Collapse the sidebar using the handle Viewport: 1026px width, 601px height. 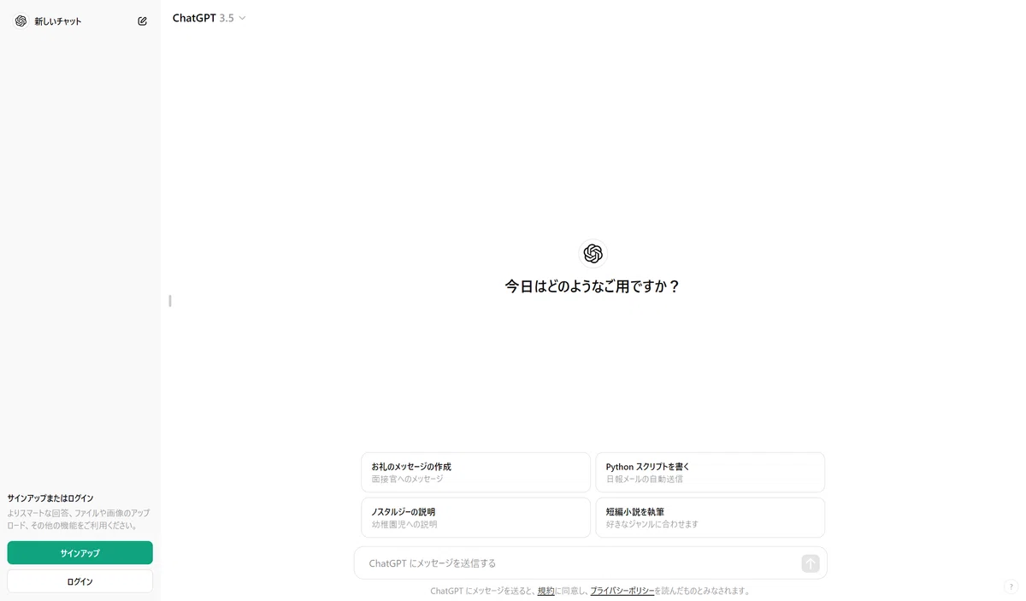pyautogui.click(x=170, y=301)
